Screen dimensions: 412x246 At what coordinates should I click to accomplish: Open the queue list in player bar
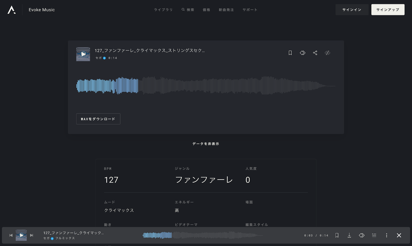(374, 235)
